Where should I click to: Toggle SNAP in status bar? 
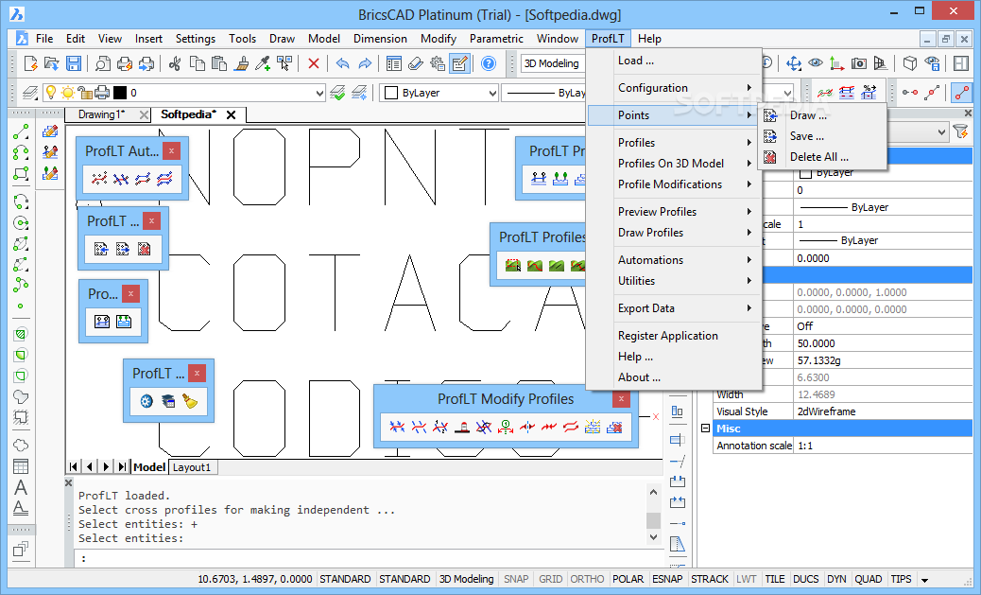click(516, 579)
